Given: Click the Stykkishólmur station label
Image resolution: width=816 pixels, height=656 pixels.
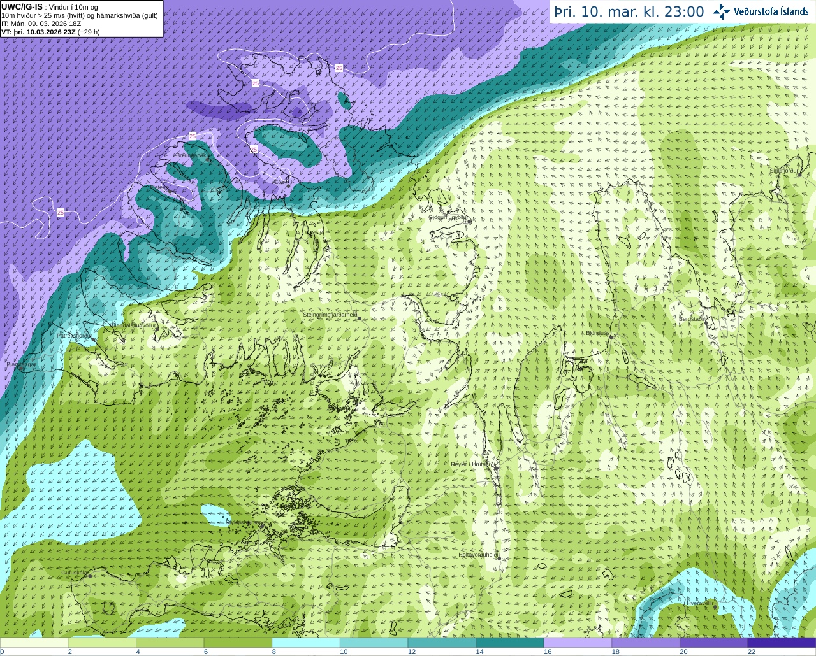Looking at the screenshot, I should click(244, 522).
